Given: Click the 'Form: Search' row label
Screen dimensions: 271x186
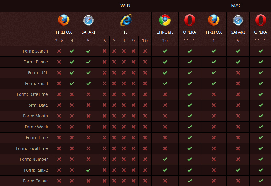Looking at the screenshot, I should click(35, 51).
